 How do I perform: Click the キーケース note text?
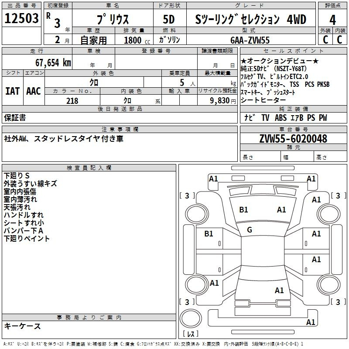point(23,326)
